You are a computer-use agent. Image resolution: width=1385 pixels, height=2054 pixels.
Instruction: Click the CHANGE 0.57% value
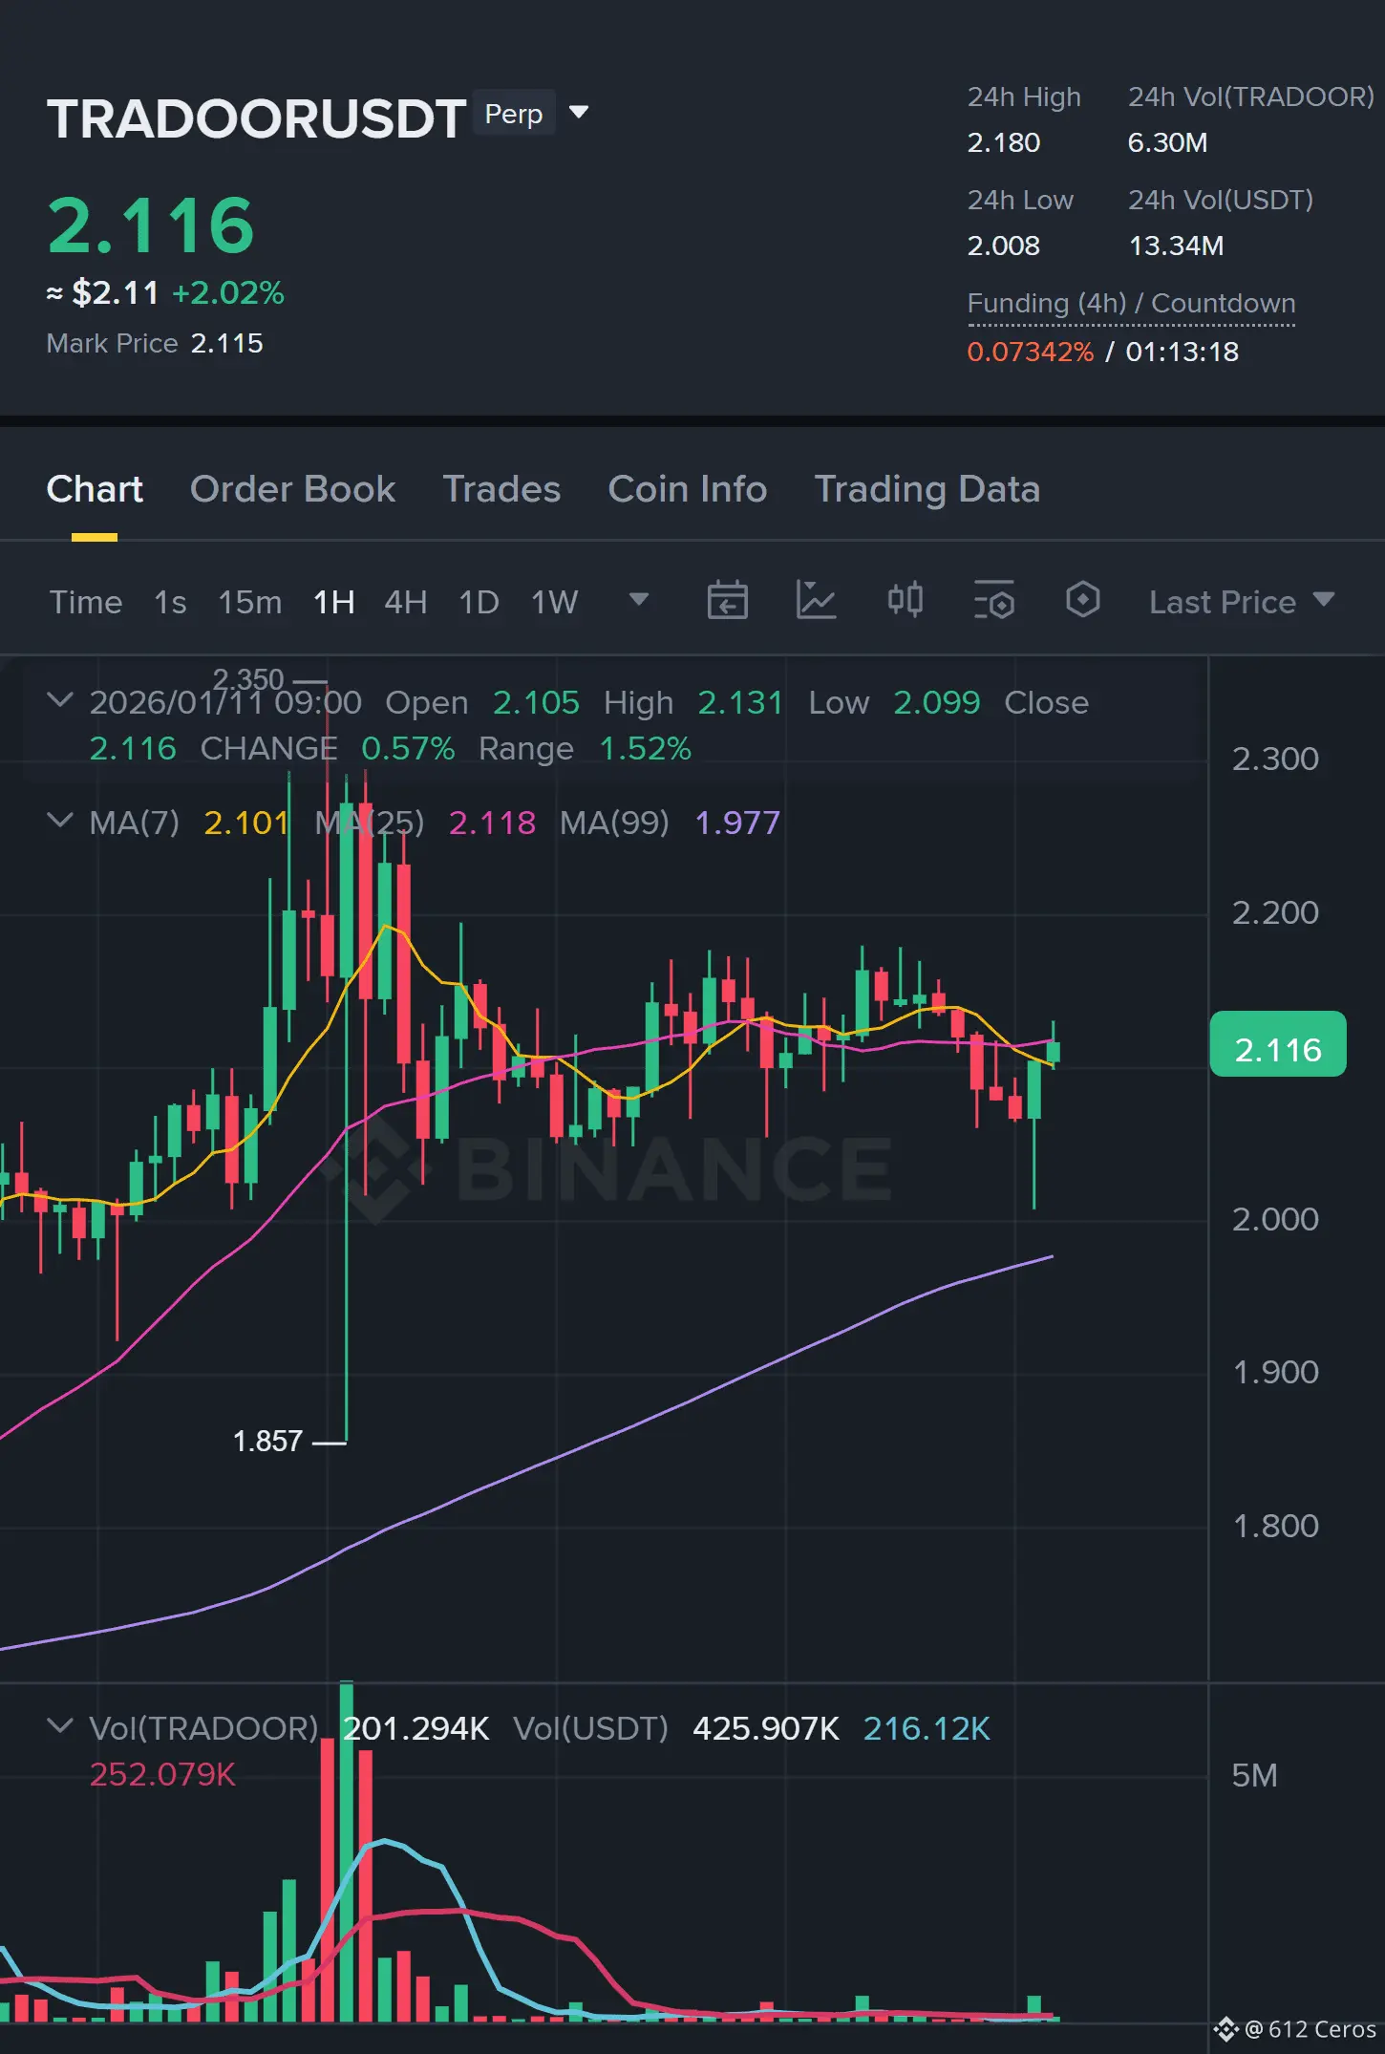(408, 748)
